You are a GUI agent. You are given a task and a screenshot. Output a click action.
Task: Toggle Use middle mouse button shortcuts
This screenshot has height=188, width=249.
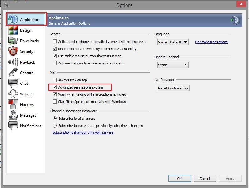[54, 56]
